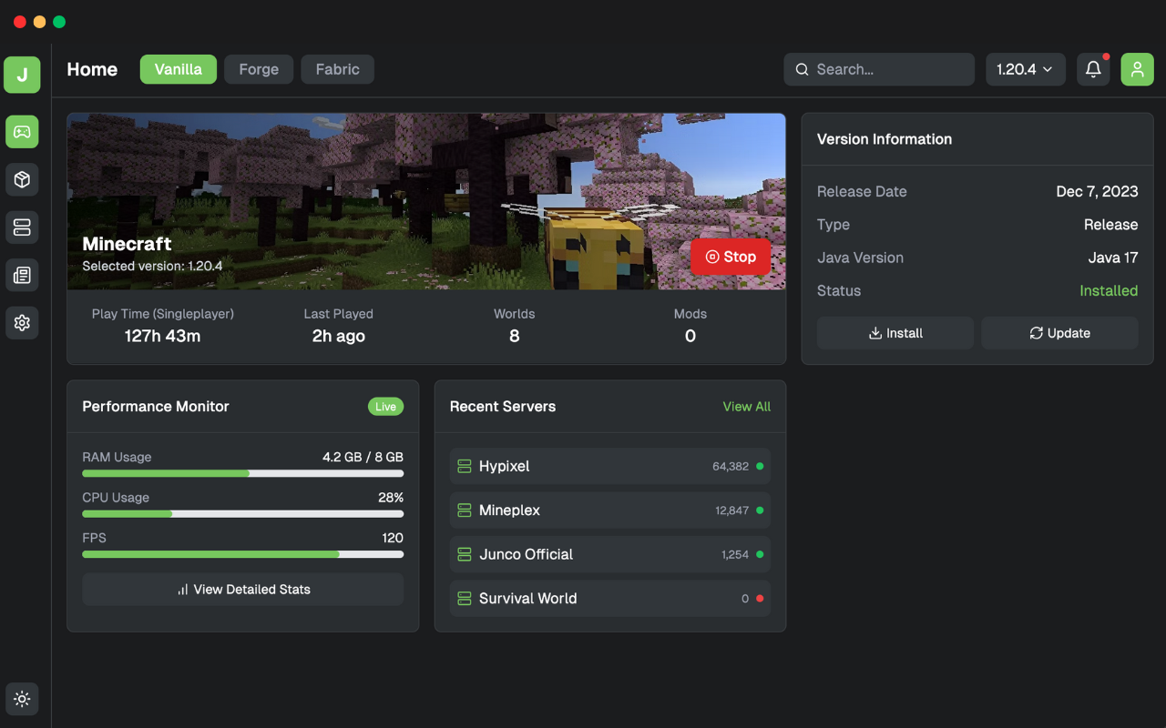
Task: Click the Worlds count 8
Action: (515, 336)
